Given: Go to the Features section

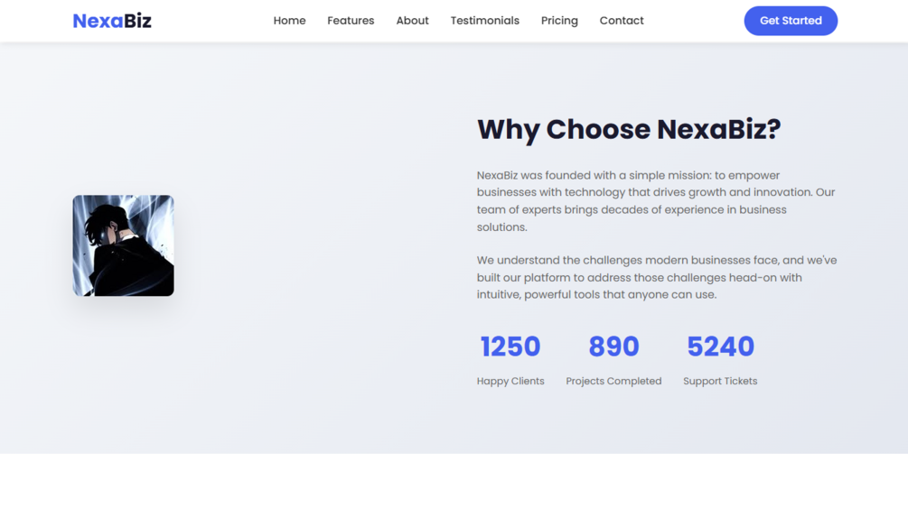Looking at the screenshot, I should point(351,21).
